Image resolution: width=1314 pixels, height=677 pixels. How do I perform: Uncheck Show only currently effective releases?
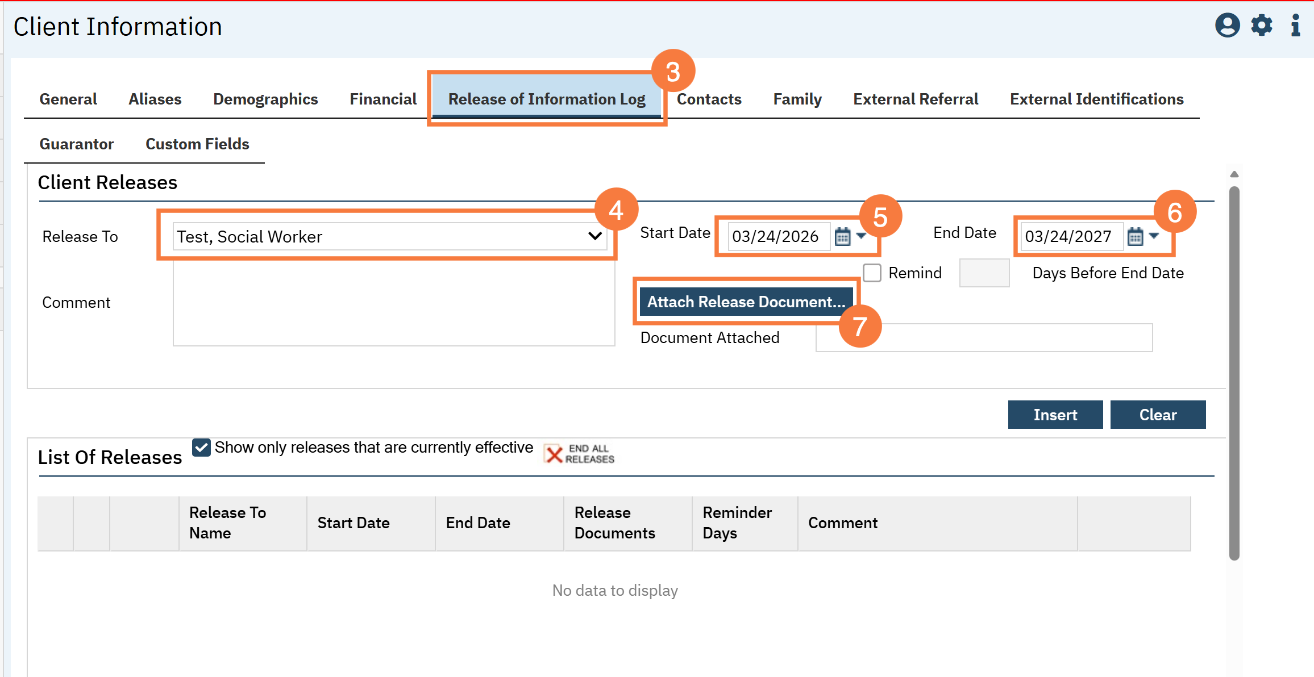pos(201,448)
